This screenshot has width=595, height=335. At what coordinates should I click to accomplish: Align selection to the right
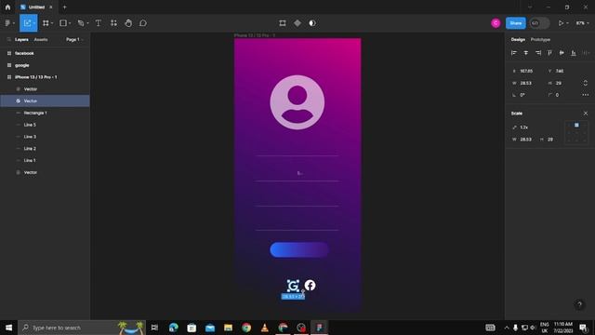click(538, 53)
